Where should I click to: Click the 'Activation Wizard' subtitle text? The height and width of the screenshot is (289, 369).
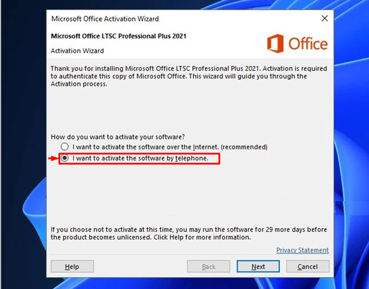pos(77,51)
